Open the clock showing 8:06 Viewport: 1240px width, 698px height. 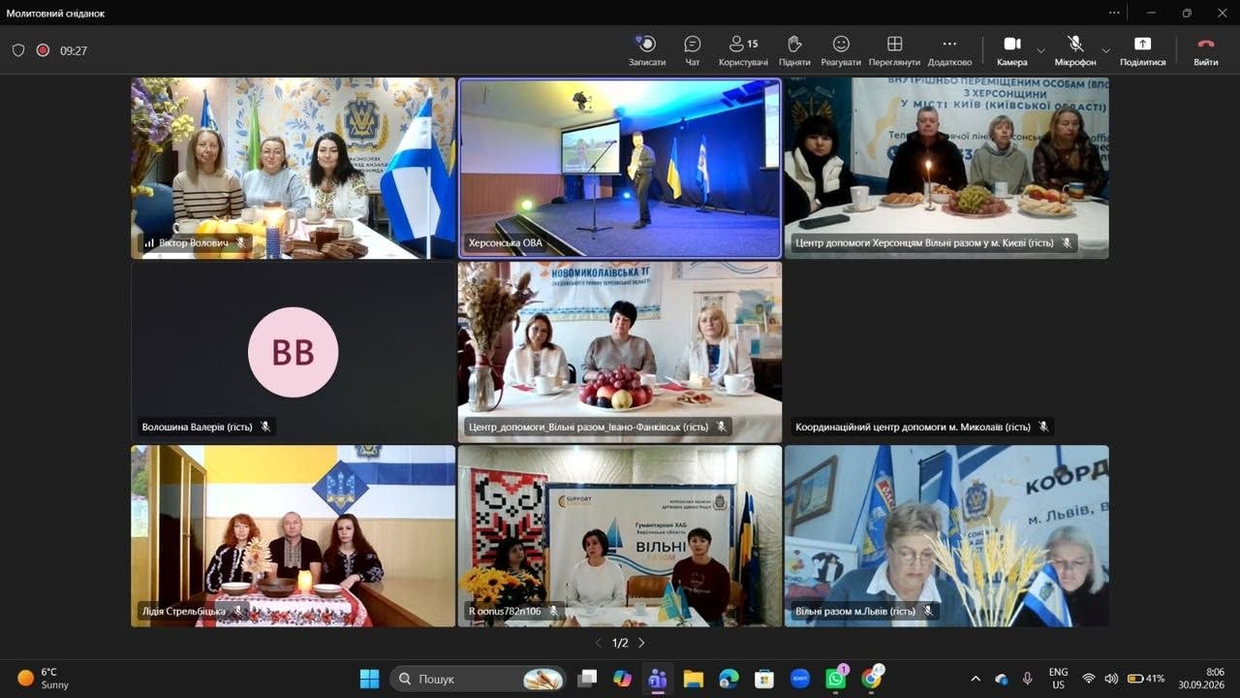tap(1201, 679)
